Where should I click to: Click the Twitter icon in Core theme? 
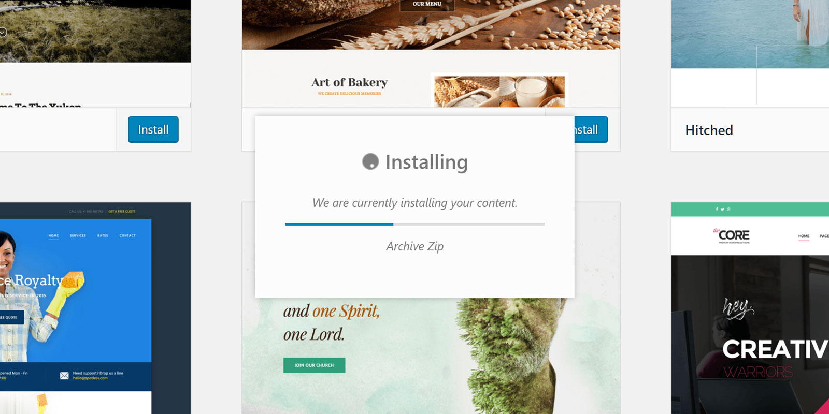pyautogui.click(x=722, y=209)
